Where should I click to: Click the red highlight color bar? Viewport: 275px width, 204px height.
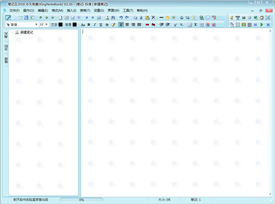(147, 25)
